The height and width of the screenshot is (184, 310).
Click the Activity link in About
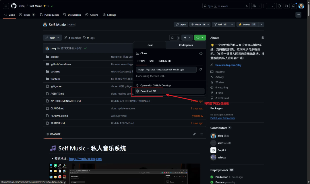(x=220, y=77)
